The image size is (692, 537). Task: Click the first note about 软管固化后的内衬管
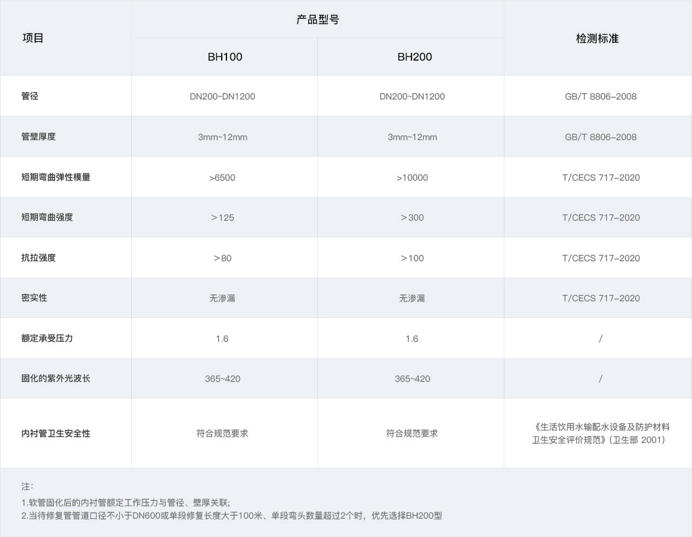click(x=125, y=502)
